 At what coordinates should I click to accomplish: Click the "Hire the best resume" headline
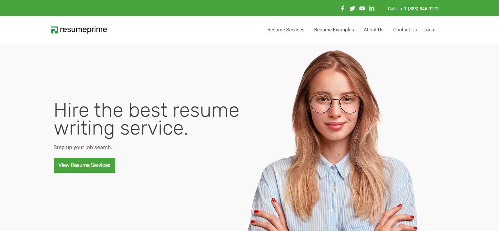click(x=146, y=110)
